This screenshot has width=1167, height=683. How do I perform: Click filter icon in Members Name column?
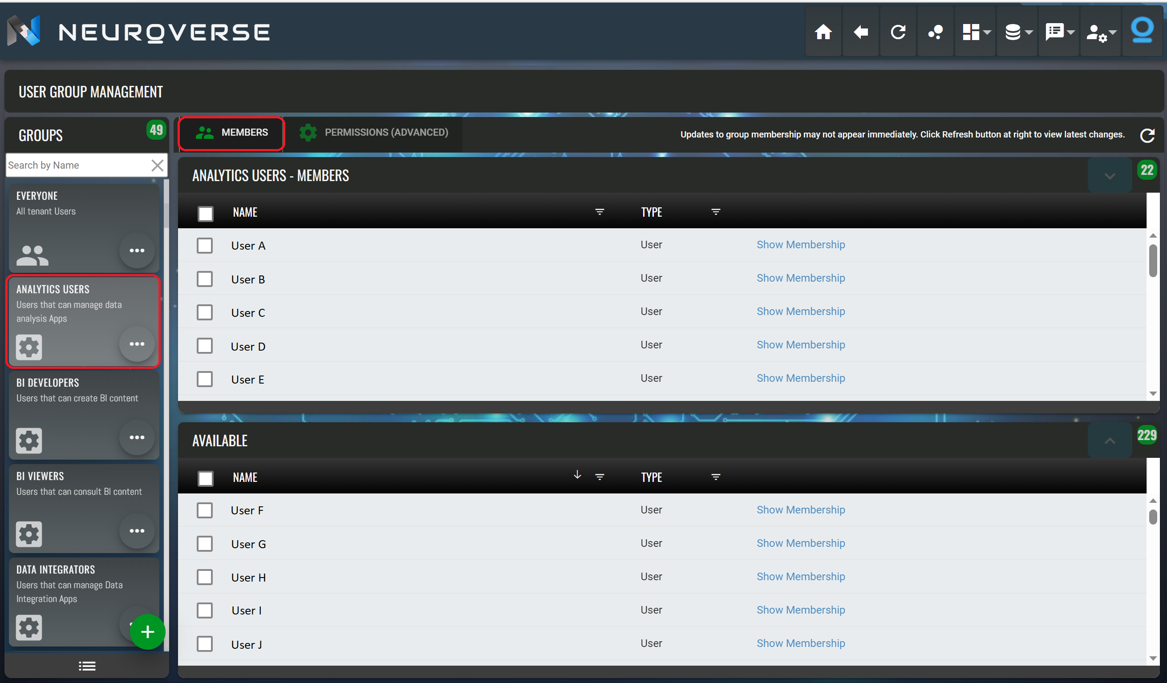[x=599, y=212]
